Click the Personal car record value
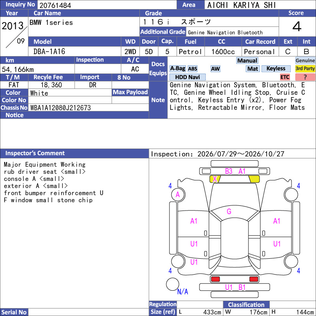 [260, 52]
